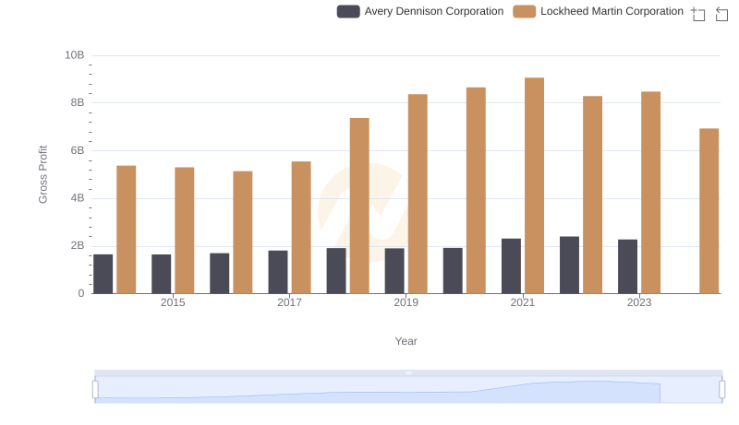This screenshot has width=739, height=425.
Task: Click the Year axis title
Action: [406, 341]
